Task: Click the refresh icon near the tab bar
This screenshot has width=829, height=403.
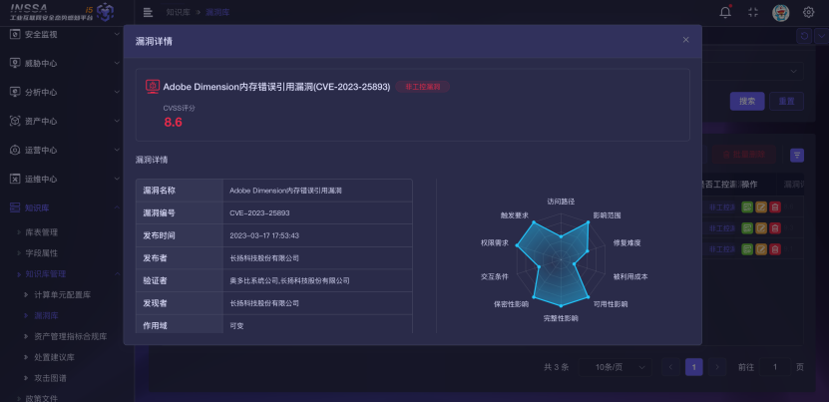Action: (804, 36)
